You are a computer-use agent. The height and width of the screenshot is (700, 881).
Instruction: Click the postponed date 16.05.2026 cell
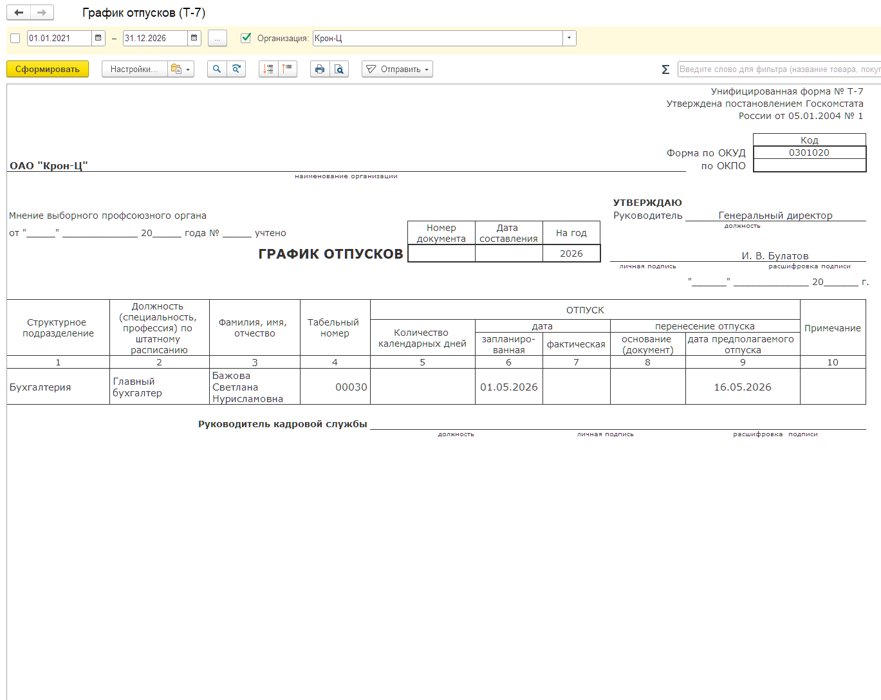click(743, 387)
